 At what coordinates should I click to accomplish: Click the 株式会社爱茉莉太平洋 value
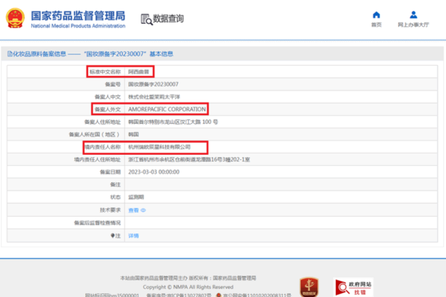[x=154, y=97]
